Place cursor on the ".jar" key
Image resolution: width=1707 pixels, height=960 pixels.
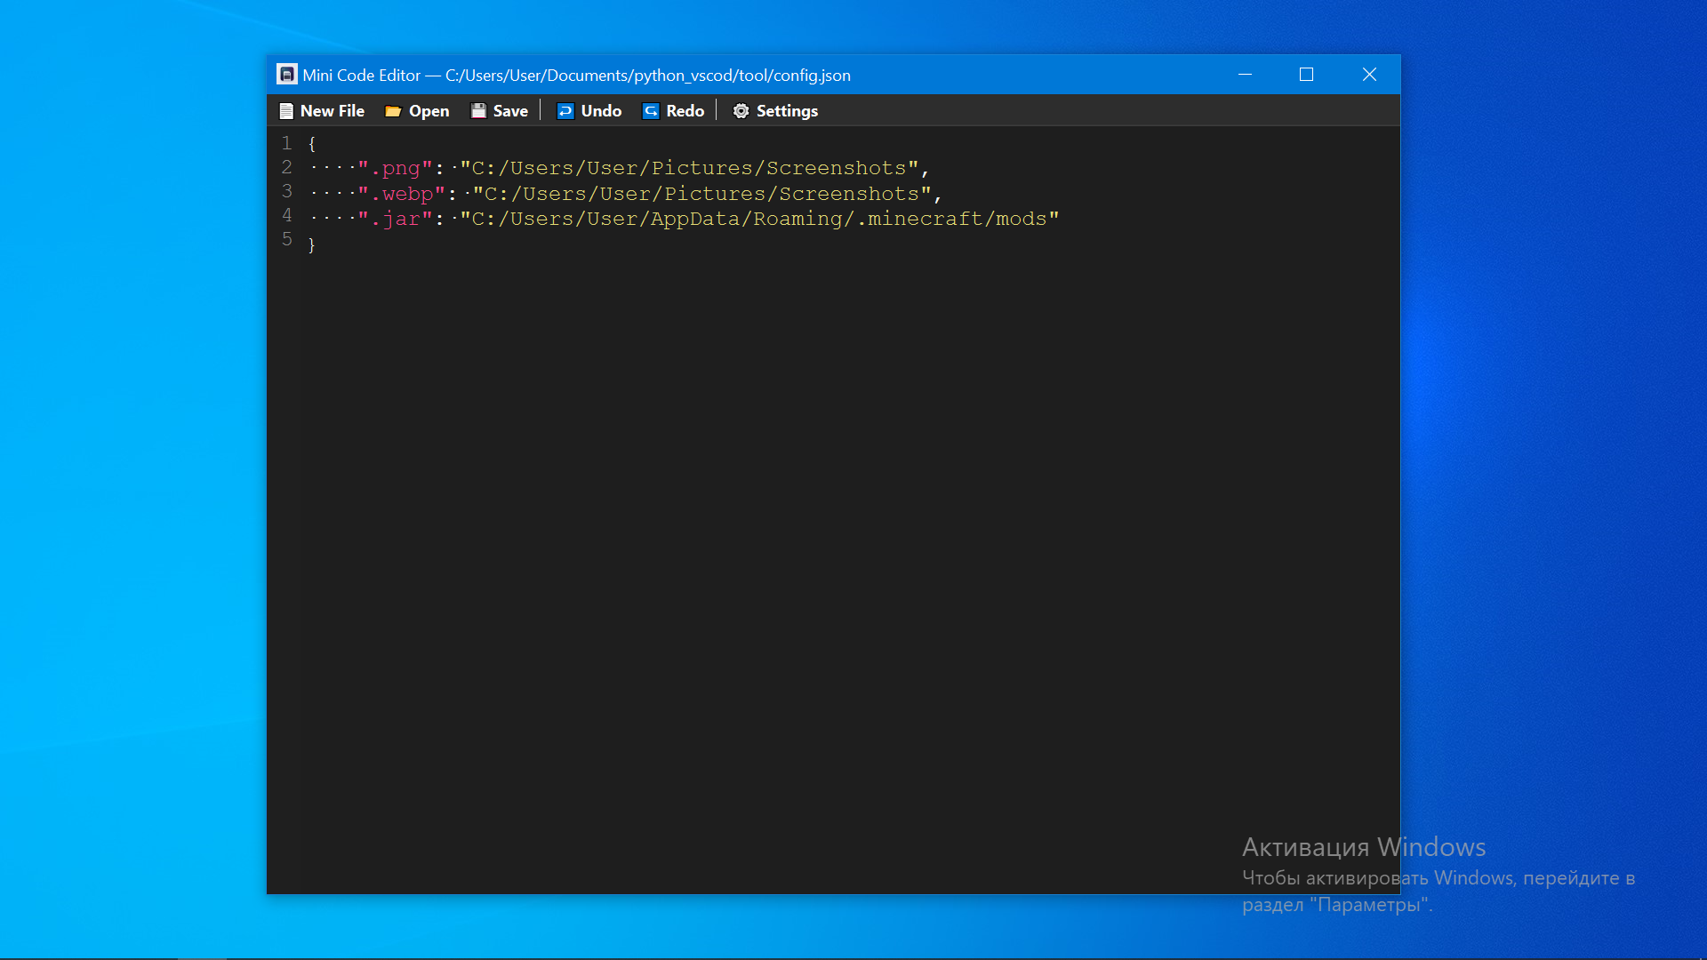click(395, 219)
